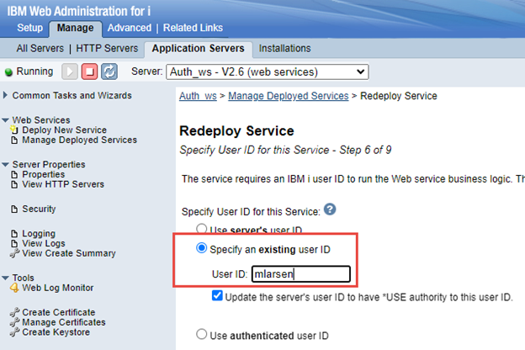The height and width of the screenshot is (350, 525).
Task: Select Use server's user ID radio
Action: [201, 229]
